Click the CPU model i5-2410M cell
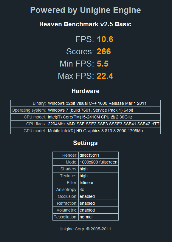This screenshot has width=172, height=242. (104, 117)
